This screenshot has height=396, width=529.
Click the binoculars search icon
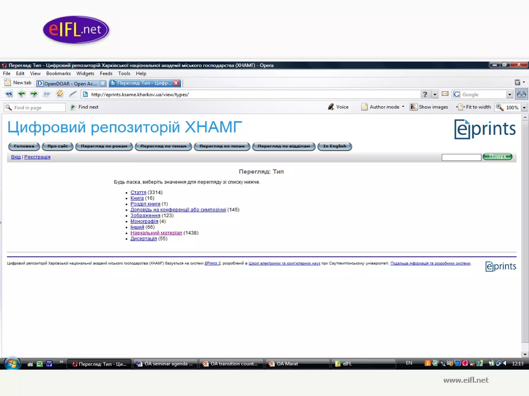pos(521,94)
